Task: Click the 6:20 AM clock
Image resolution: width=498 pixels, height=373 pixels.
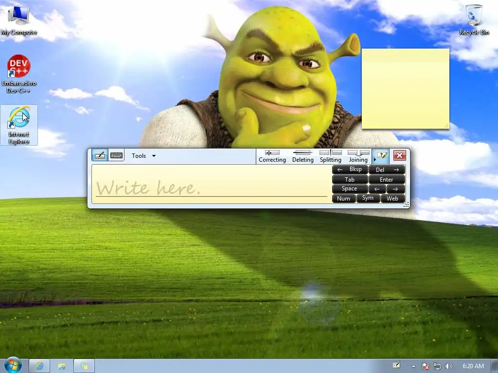Action: [473, 366]
